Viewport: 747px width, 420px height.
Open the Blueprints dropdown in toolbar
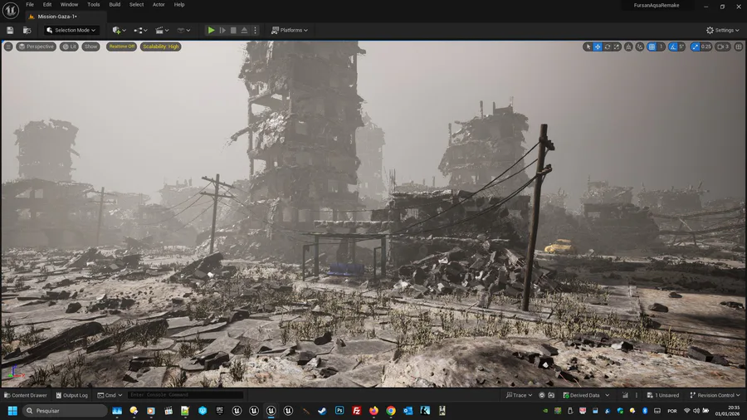tap(140, 30)
